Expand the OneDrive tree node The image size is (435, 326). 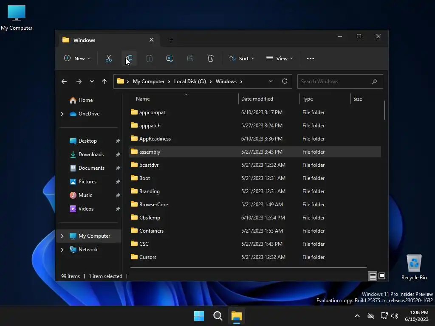[62, 114]
